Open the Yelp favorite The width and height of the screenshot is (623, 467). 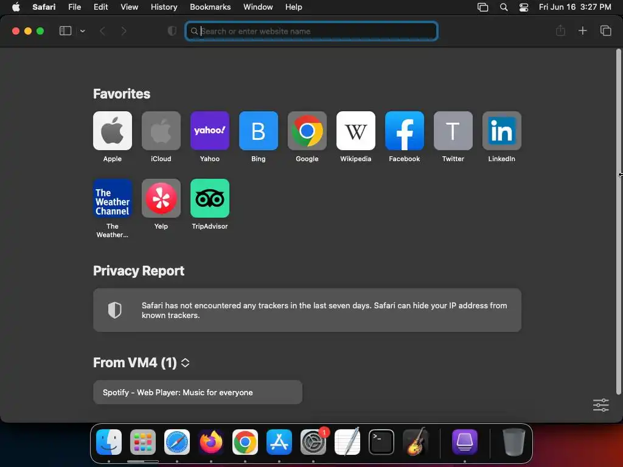click(161, 198)
